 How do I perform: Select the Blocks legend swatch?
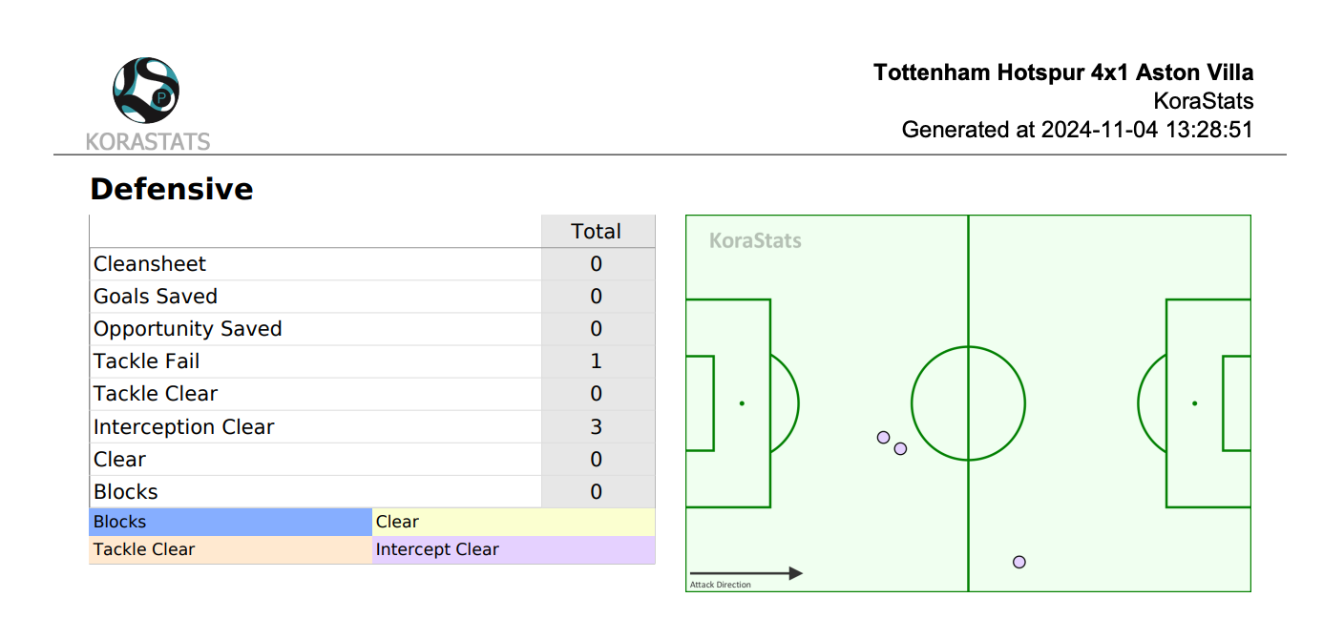pyautogui.click(x=230, y=522)
